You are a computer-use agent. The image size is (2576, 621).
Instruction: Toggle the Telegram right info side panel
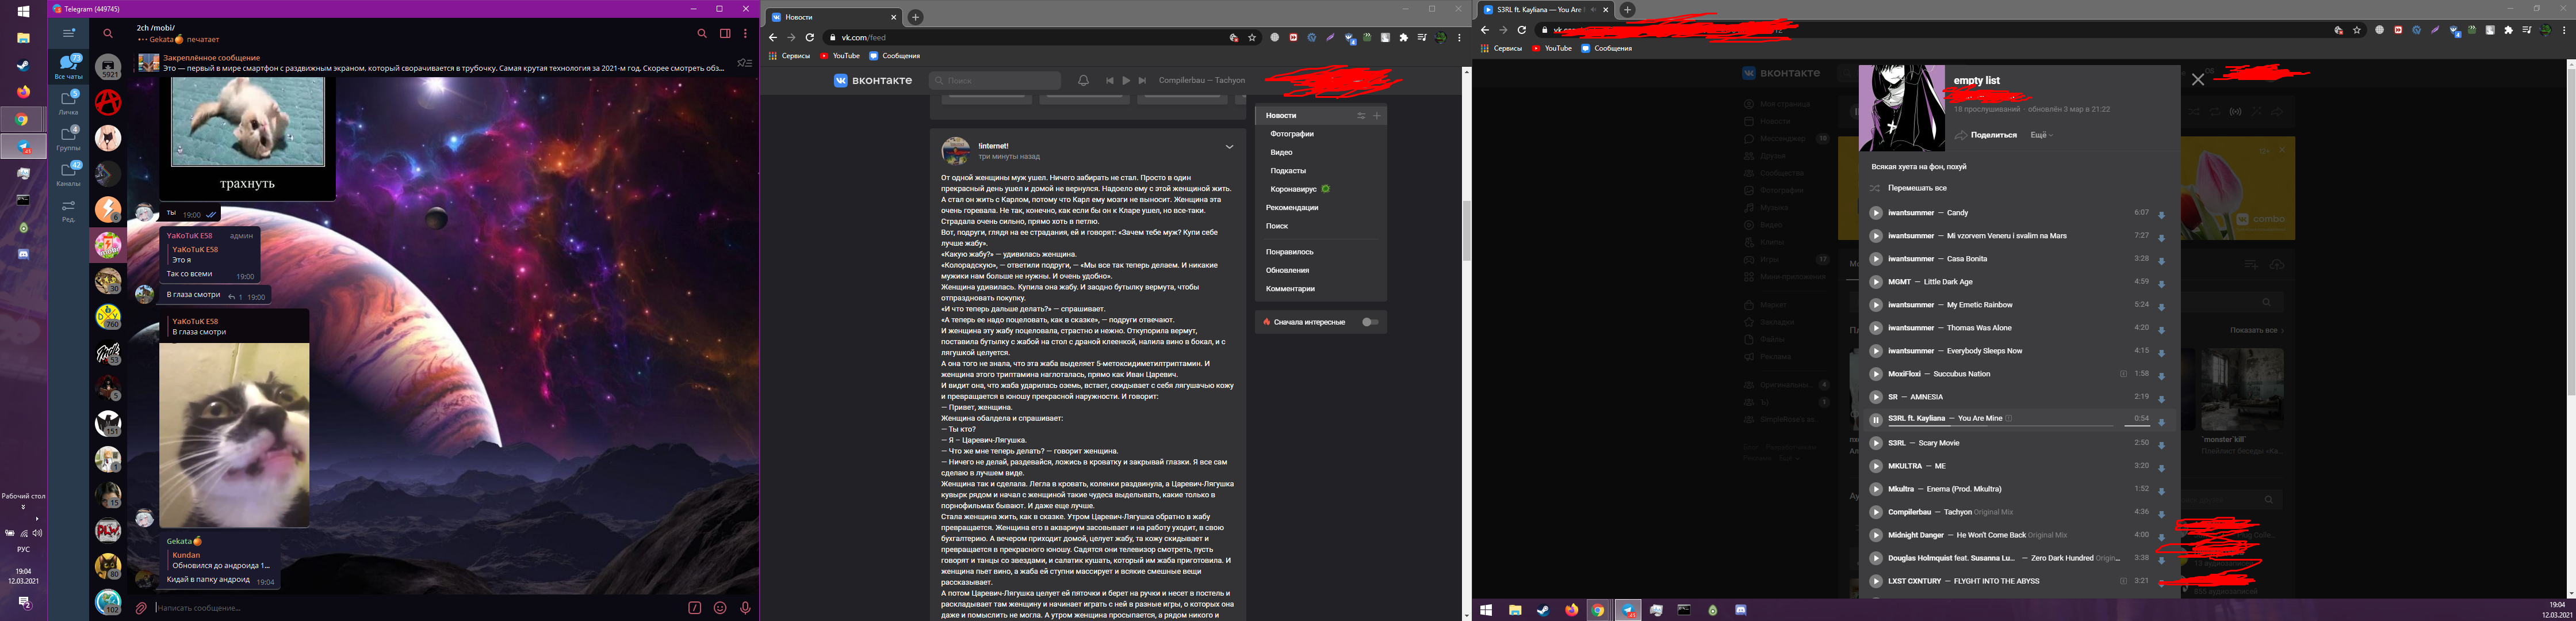(x=725, y=33)
